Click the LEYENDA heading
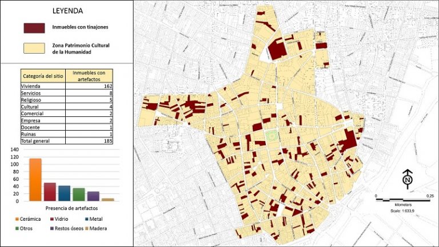Screen dimensions: 439x247 click(68, 11)
